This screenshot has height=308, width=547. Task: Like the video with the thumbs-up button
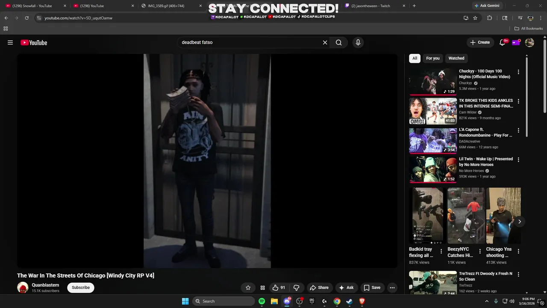(x=279, y=287)
